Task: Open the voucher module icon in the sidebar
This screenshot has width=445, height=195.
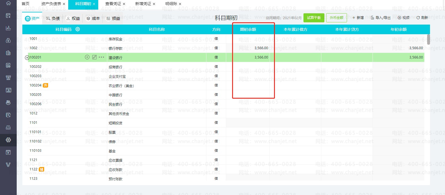Action: pos(8,16)
